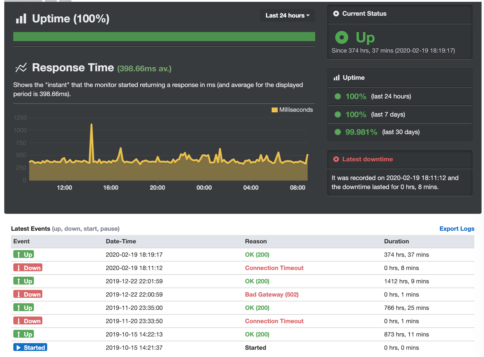Image resolution: width=484 pixels, height=357 pixels.
Task: Click the Date-Time column header
Action: pos(121,241)
